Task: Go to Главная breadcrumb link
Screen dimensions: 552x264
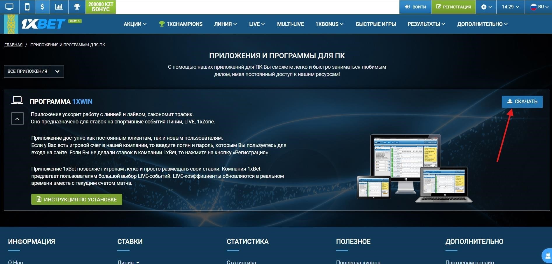Action: 13,45
